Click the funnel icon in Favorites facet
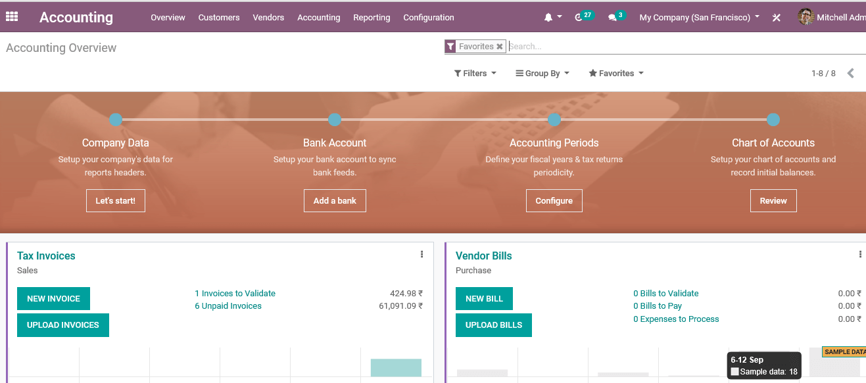The image size is (866, 383). [x=450, y=47]
